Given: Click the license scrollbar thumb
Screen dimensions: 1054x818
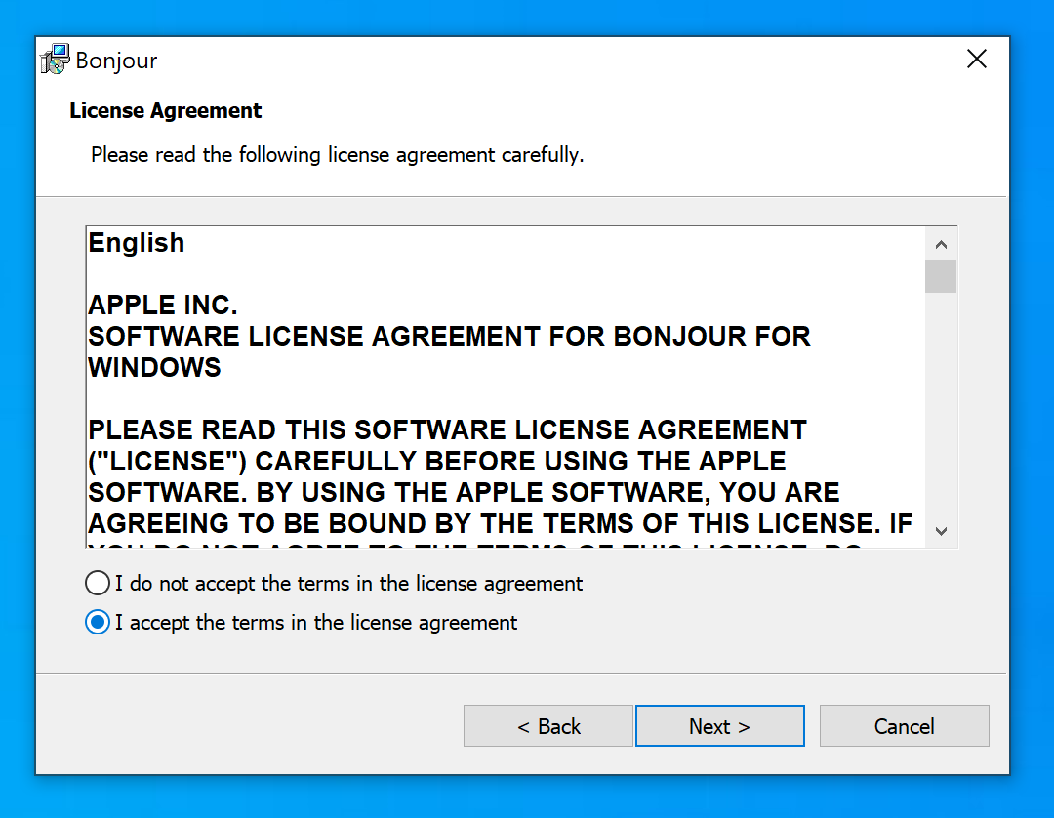Looking at the screenshot, I should pos(941,276).
